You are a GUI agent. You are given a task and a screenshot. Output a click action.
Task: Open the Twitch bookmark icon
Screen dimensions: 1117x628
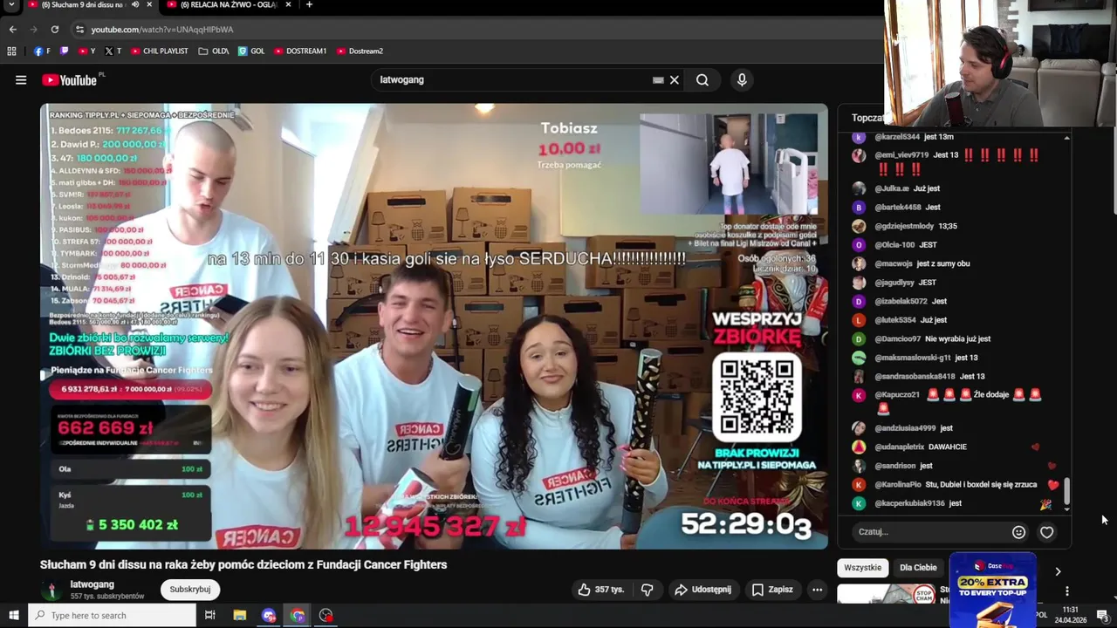(x=65, y=51)
